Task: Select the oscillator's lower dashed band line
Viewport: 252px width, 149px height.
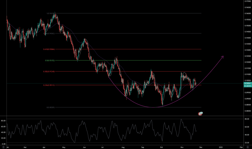Action: 108,142
